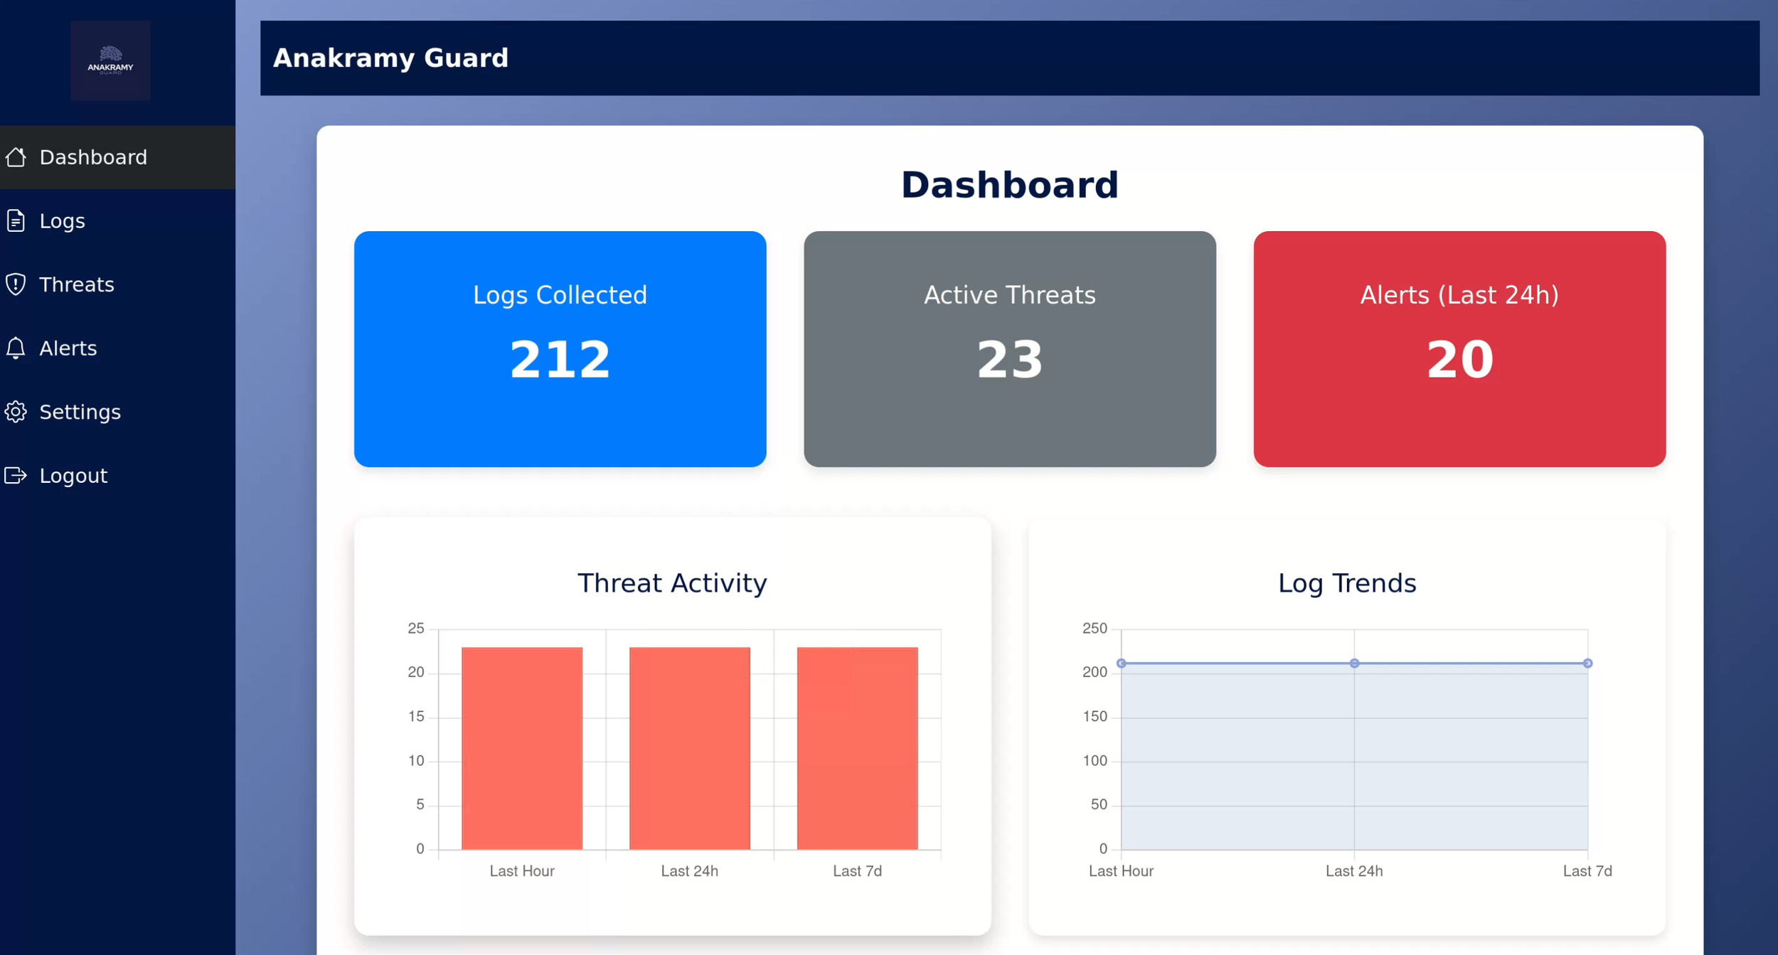The width and height of the screenshot is (1778, 955).
Task: Click the Last 7d bar in Threat Activity
Action: click(x=857, y=748)
